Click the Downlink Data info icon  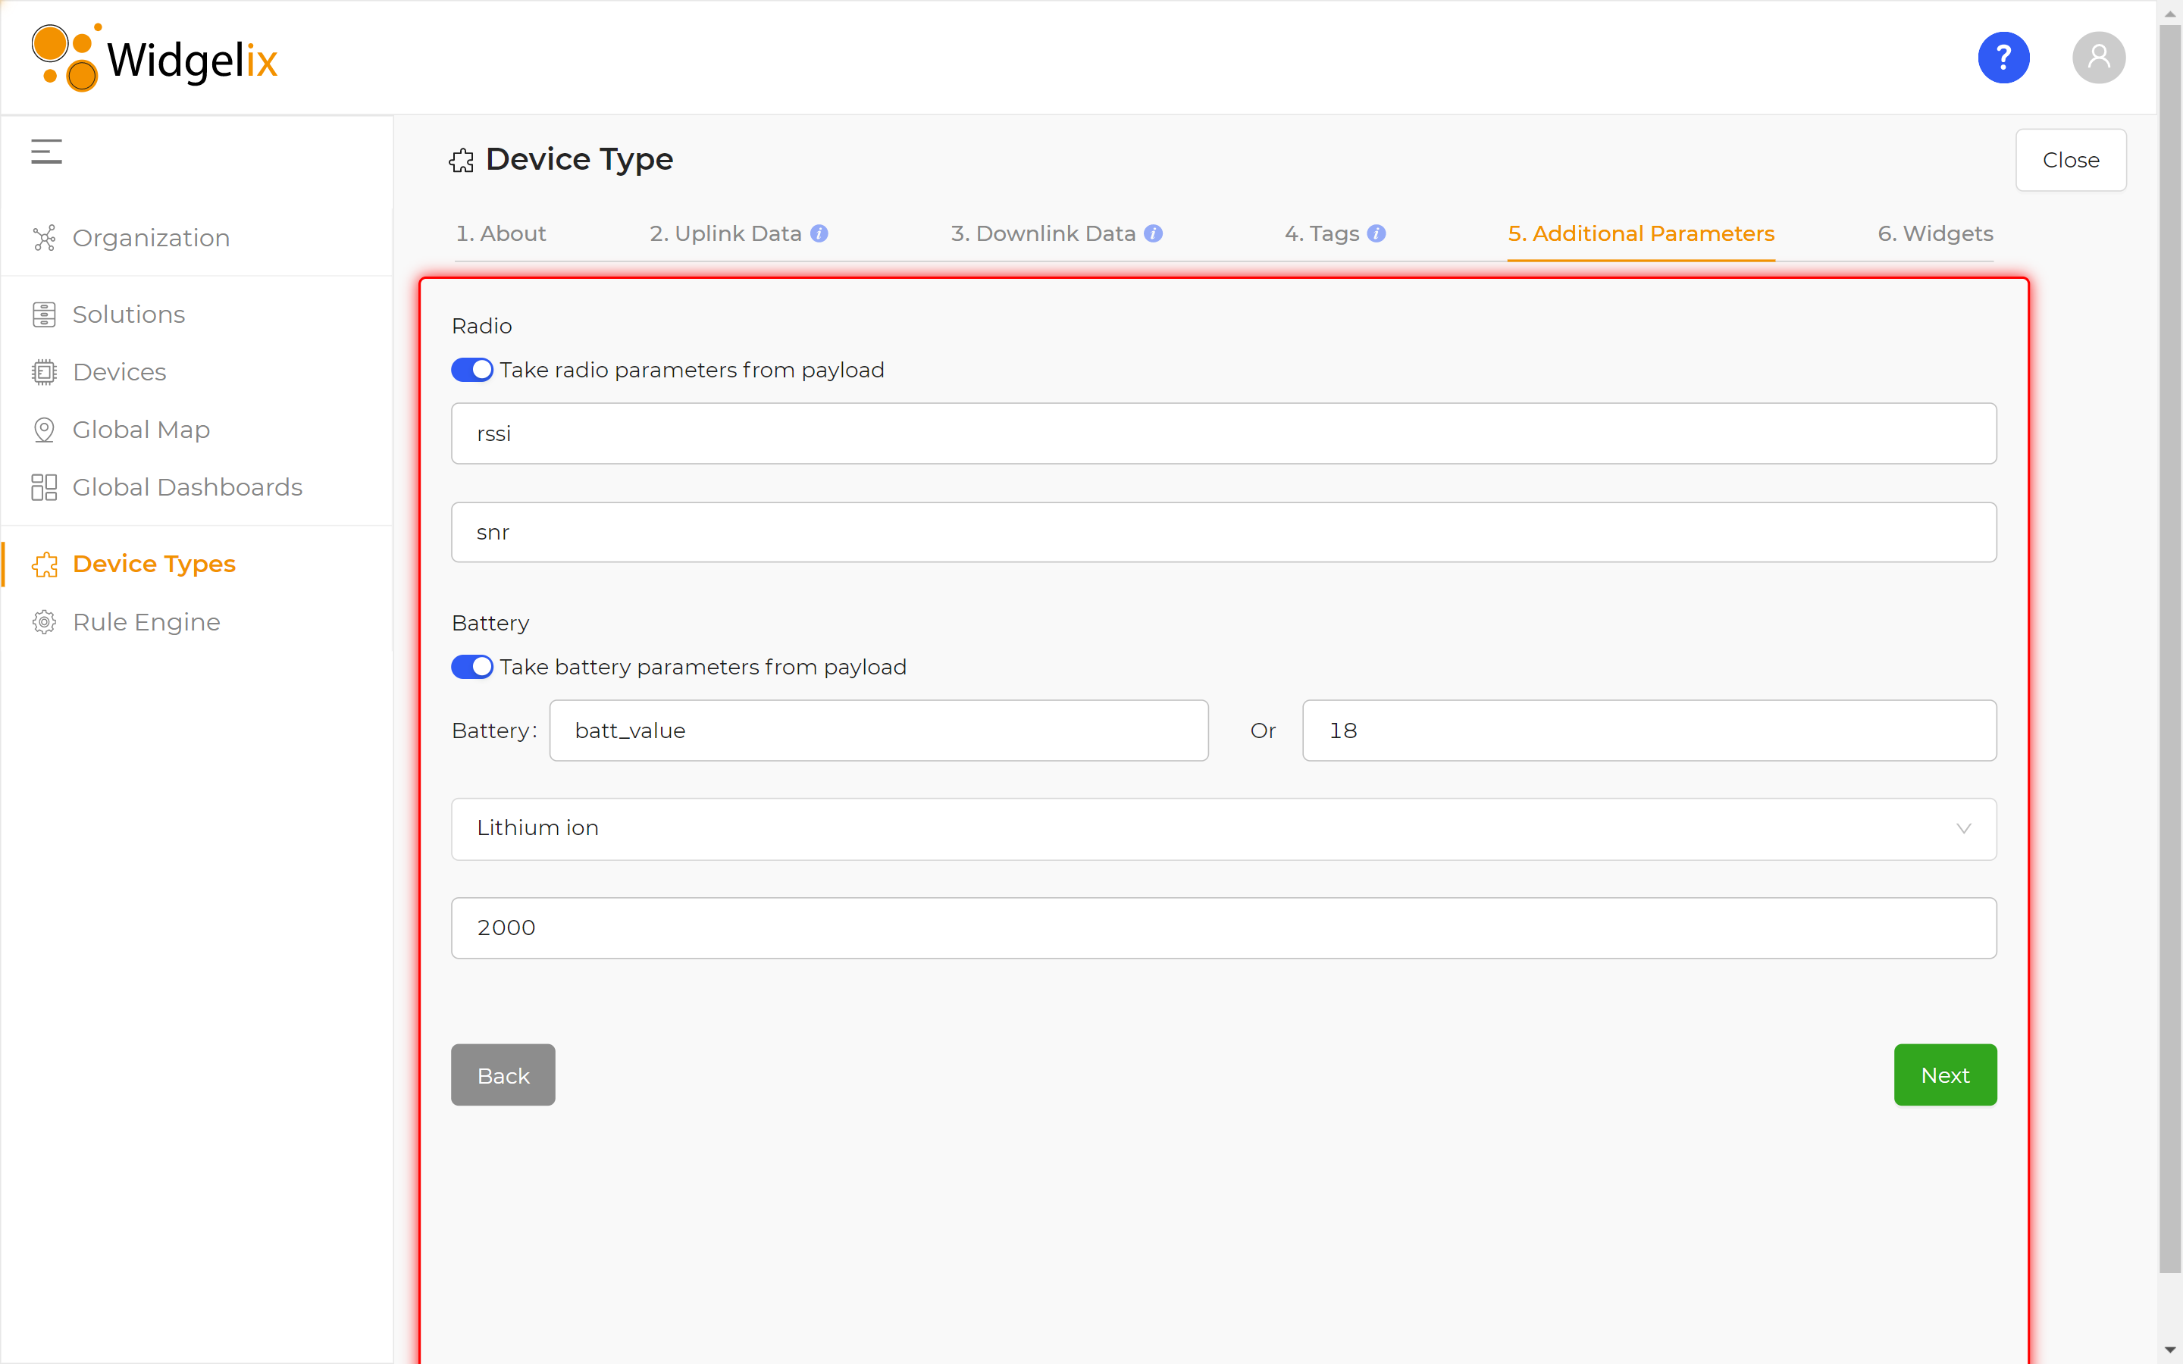(x=1153, y=233)
